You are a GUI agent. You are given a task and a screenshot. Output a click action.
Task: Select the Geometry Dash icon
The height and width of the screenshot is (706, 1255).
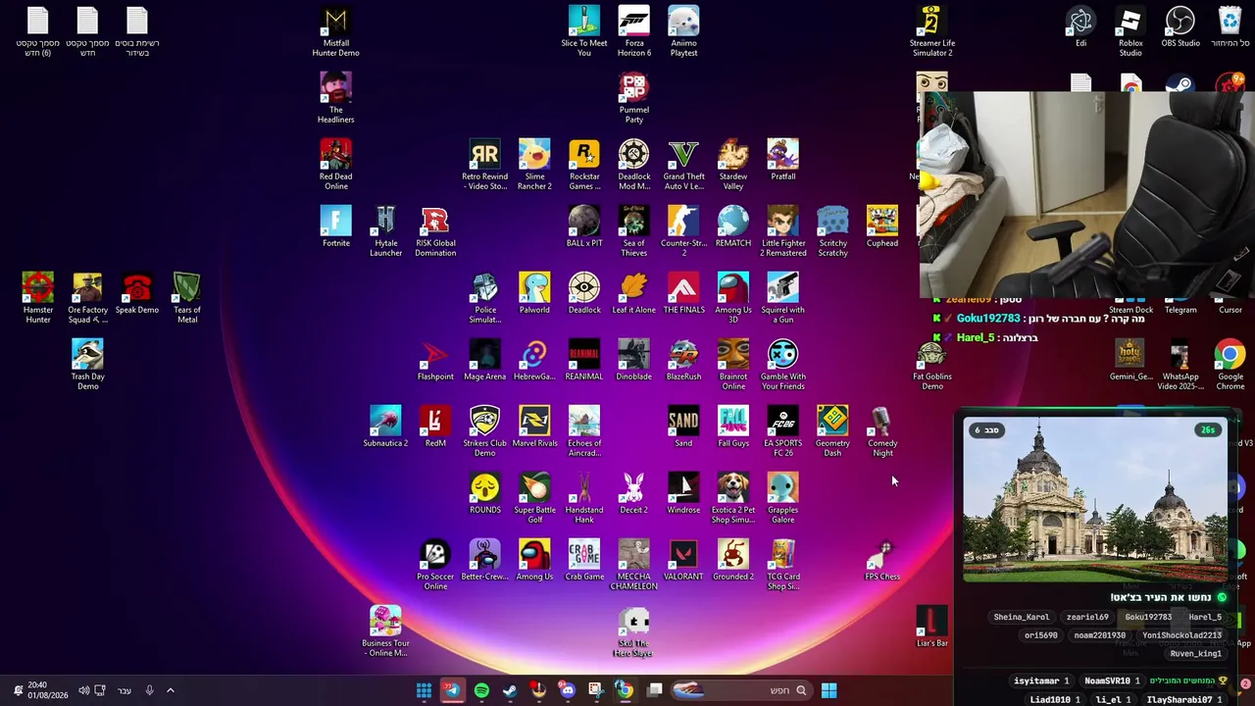pos(832,432)
